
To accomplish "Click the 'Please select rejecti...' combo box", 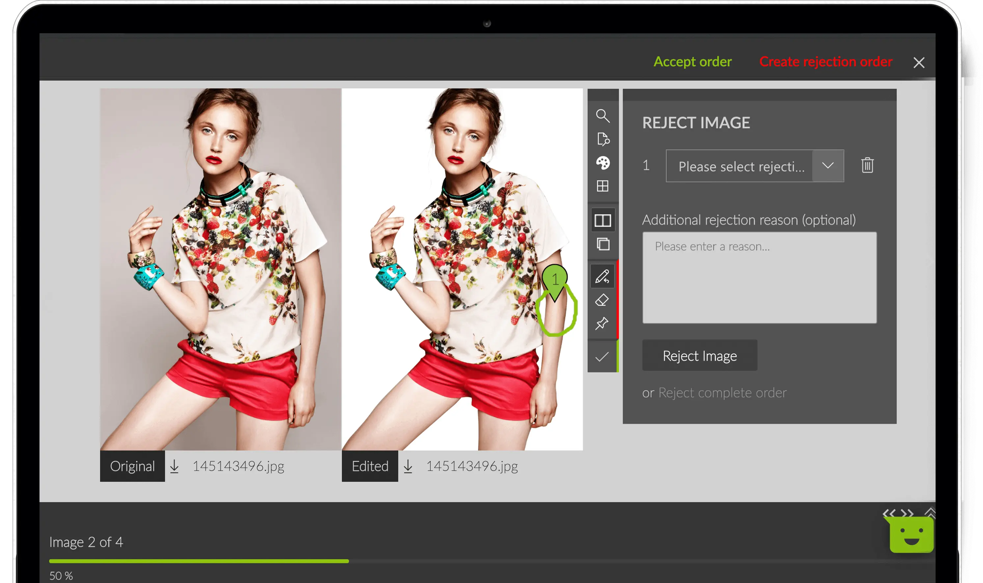I will [x=755, y=166].
